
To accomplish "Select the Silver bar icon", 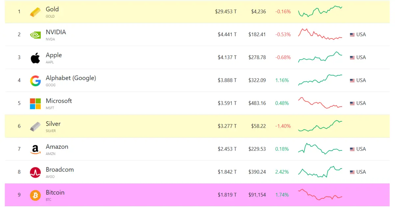I will click(x=36, y=126).
